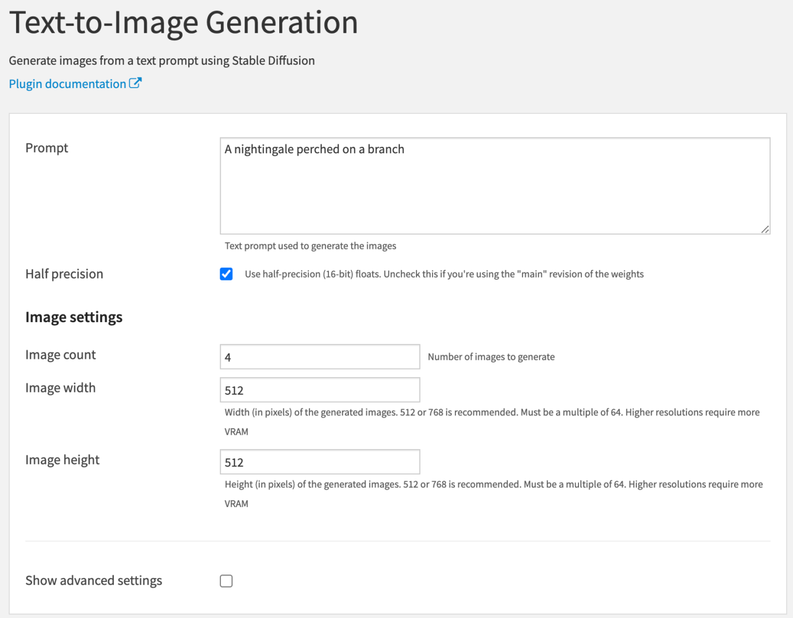The width and height of the screenshot is (793, 618).
Task: Select the prompt text about the nightingale
Action: point(314,149)
